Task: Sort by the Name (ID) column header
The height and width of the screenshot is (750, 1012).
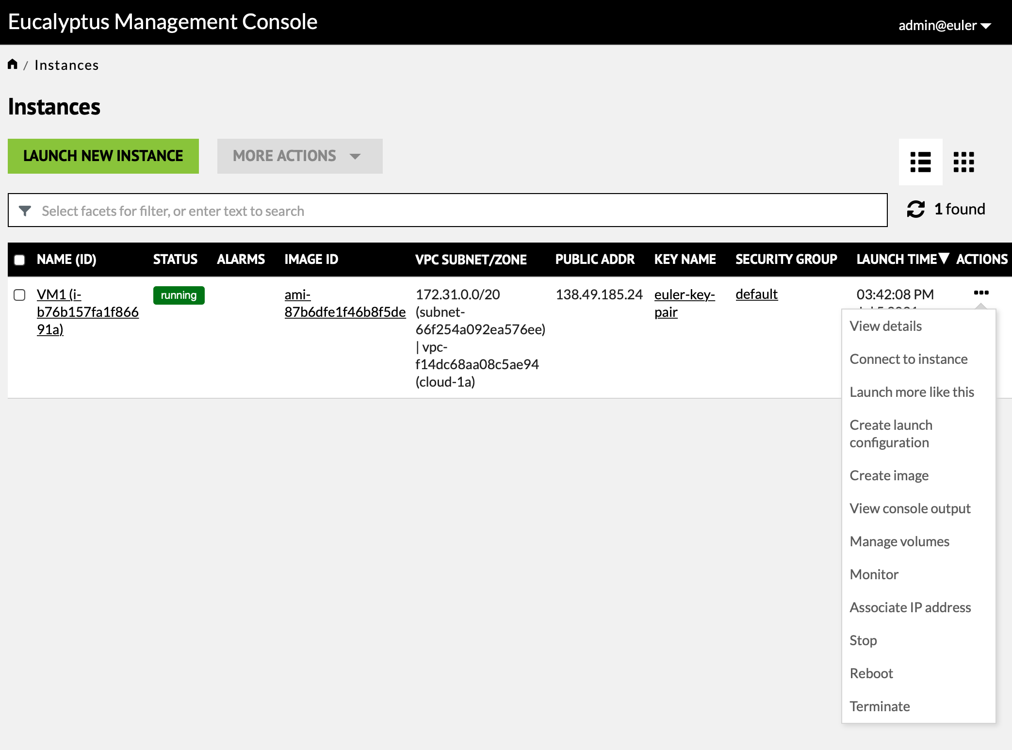Action: tap(66, 260)
